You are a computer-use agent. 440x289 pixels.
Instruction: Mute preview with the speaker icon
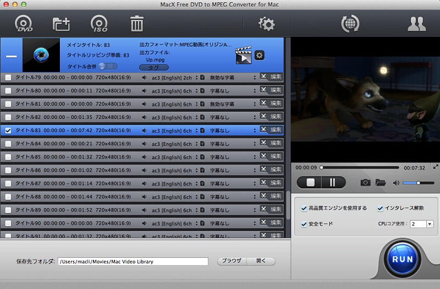[x=396, y=183]
